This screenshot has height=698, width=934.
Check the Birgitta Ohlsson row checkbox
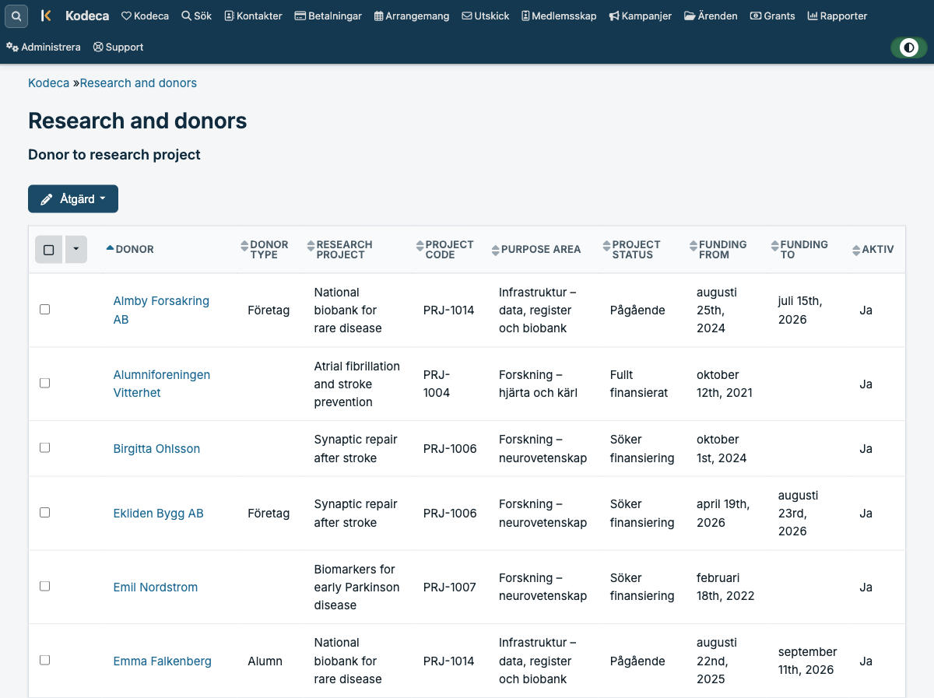click(44, 448)
